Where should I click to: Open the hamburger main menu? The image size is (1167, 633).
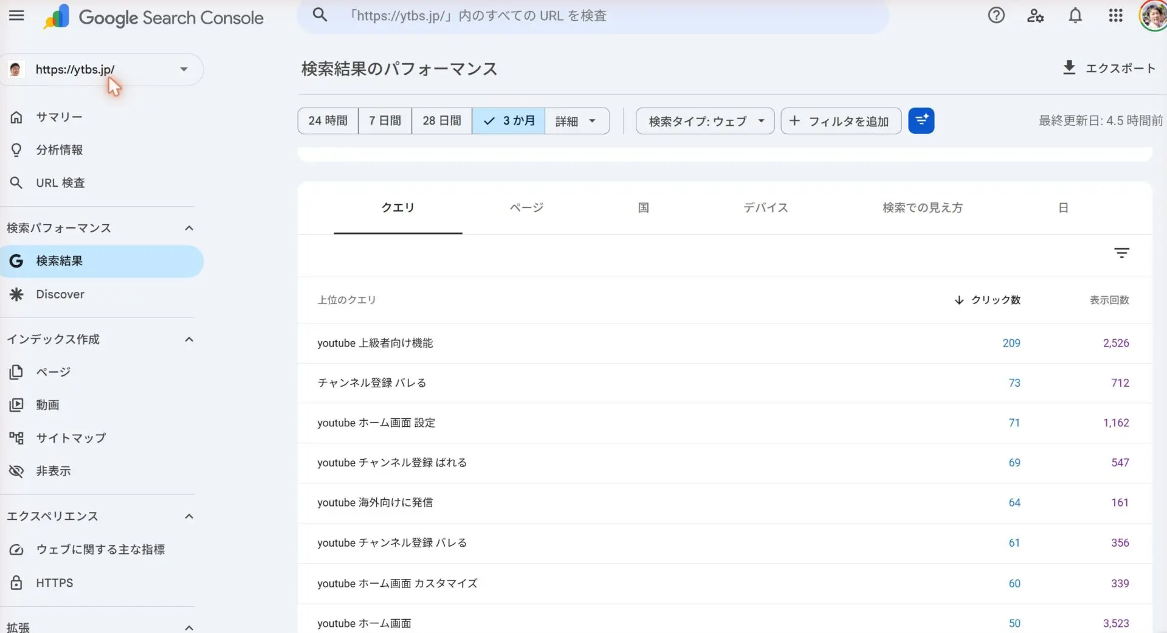pos(16,16)
